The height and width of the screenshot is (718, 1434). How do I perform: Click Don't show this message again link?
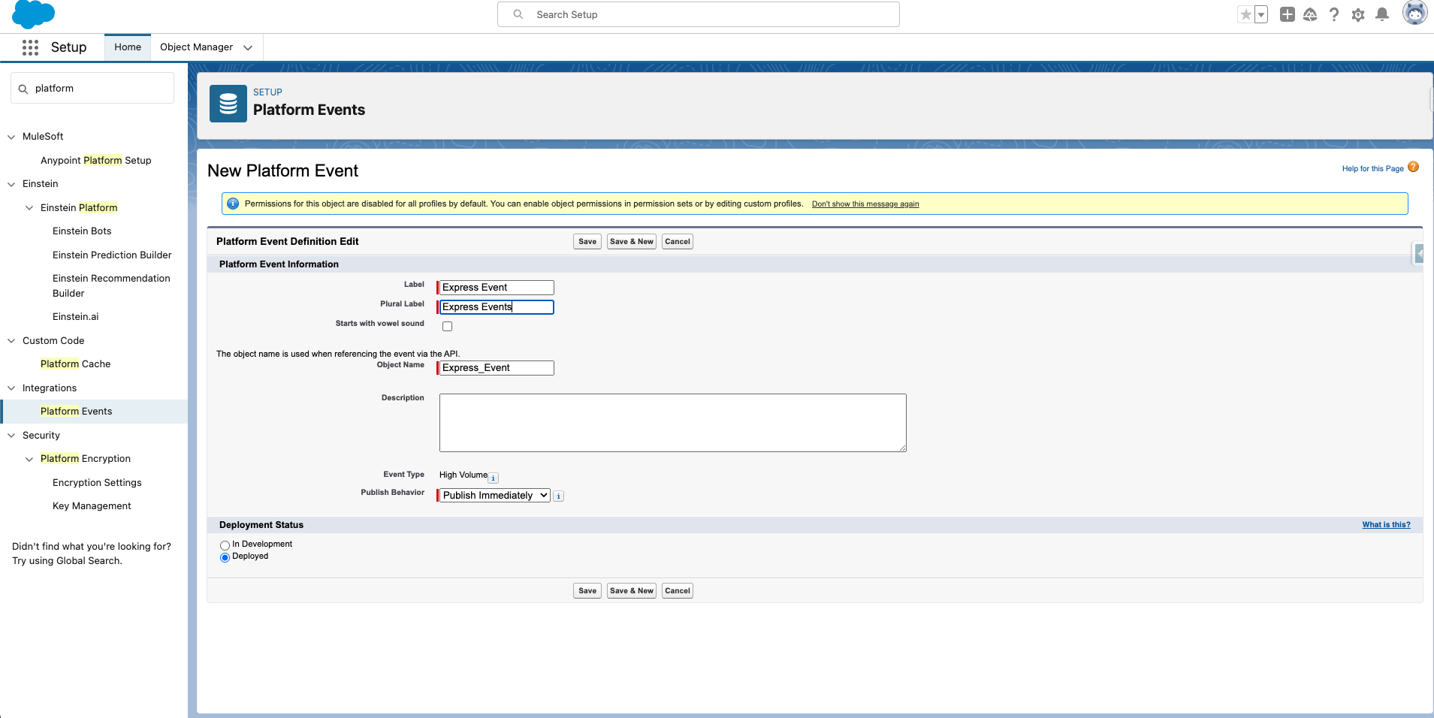[865, 204]
